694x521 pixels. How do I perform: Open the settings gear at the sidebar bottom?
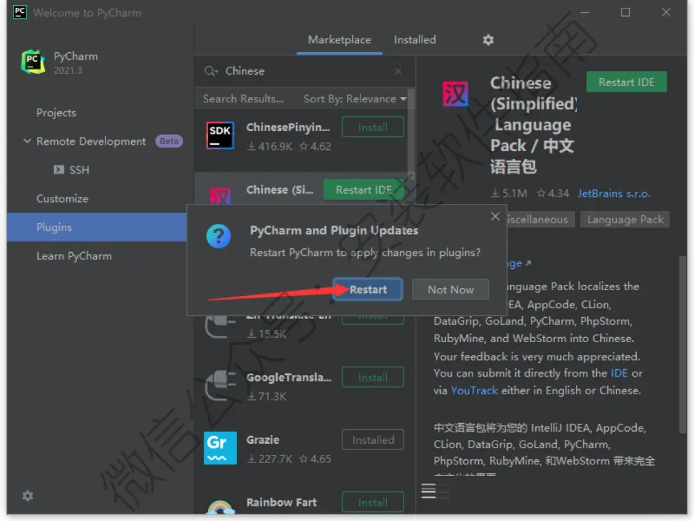coord(28,495)
